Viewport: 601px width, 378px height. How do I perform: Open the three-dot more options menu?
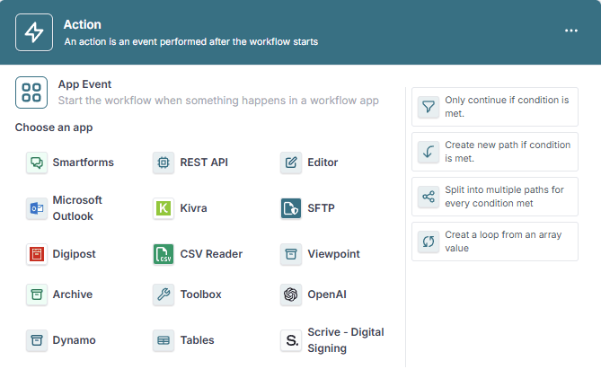(571, 31)
